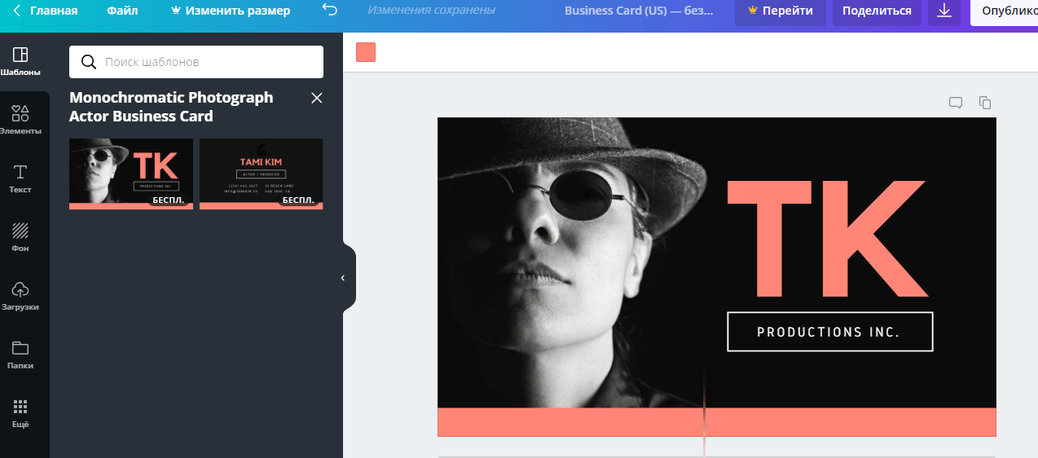Collapse the side panel with arrow handle
This screenshot has height=458, width=1038.
pyautogui.click(x=343, y=278)
